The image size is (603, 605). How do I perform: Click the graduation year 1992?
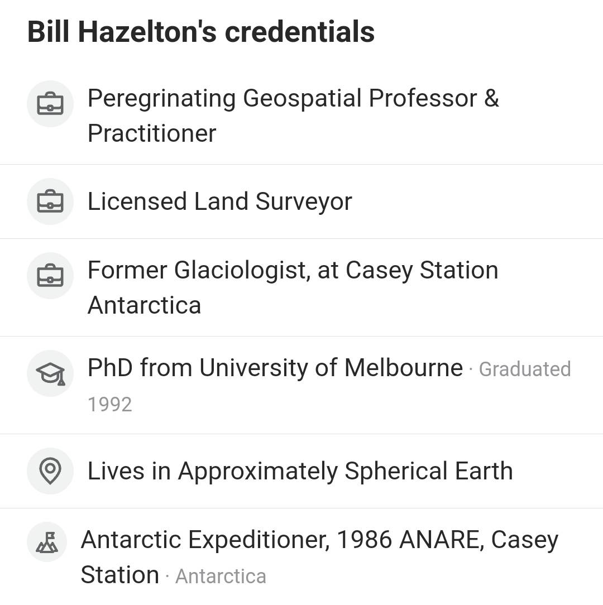tap(109, 405)
